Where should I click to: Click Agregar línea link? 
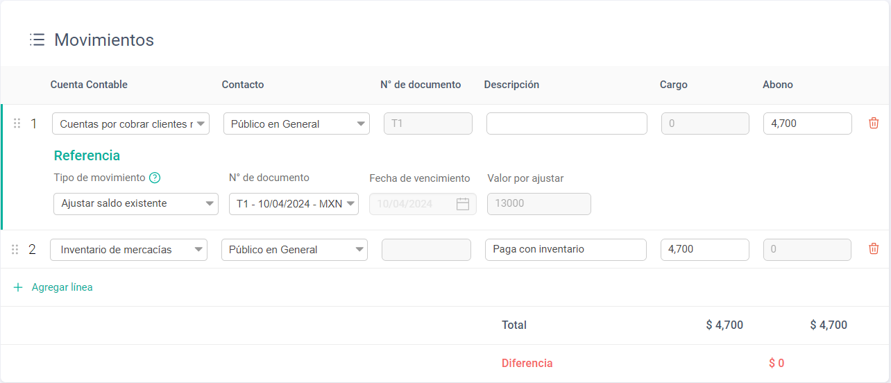[x=62, y=287]
